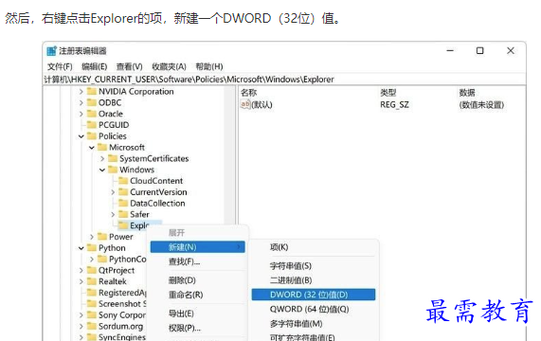Choose 删除(D) in the context menu
This screenshot has width=541, height=341.
[198, 280]
